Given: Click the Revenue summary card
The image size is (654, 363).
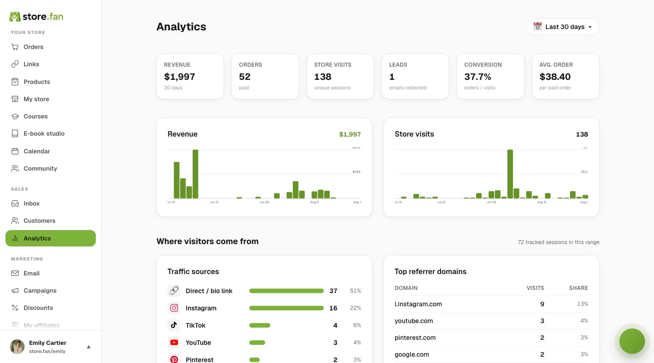Looking at the screenshot, I should coord(190,76).
